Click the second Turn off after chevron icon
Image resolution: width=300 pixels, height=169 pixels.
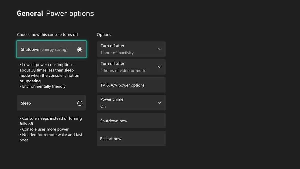point(159,67)
